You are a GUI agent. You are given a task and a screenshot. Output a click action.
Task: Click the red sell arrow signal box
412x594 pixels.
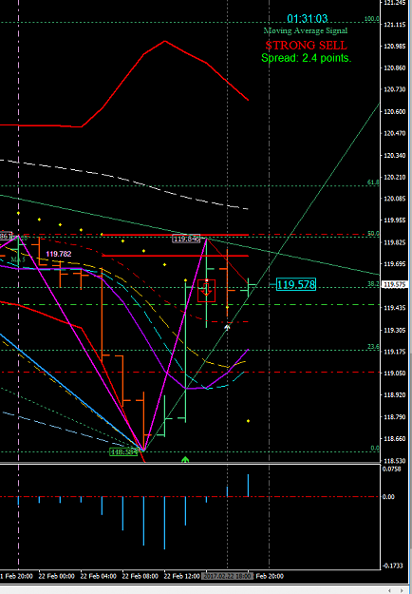(x=207, y=291)
